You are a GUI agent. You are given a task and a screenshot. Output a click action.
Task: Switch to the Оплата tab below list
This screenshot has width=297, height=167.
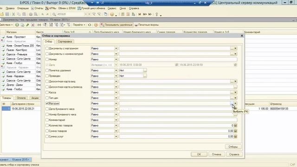21,98
